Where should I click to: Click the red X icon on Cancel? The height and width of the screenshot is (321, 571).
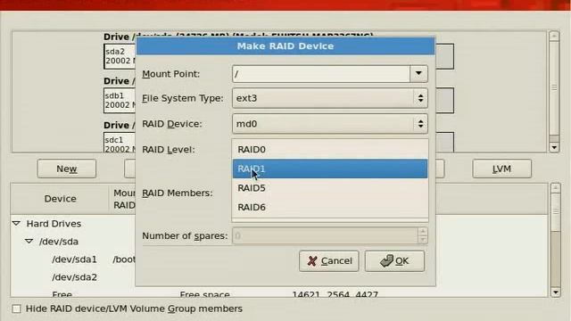(312, 261)
